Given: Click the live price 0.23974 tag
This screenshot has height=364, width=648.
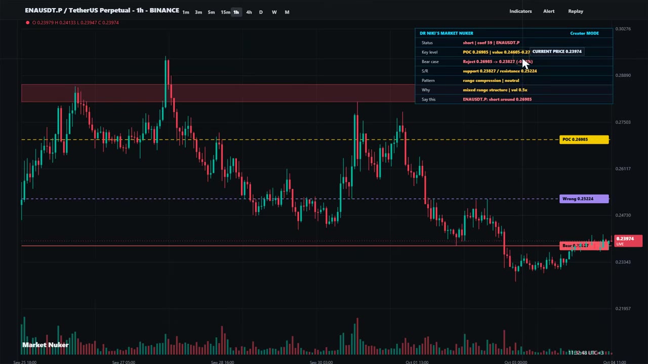Looking at the screenshot, I should click(628, 241).
